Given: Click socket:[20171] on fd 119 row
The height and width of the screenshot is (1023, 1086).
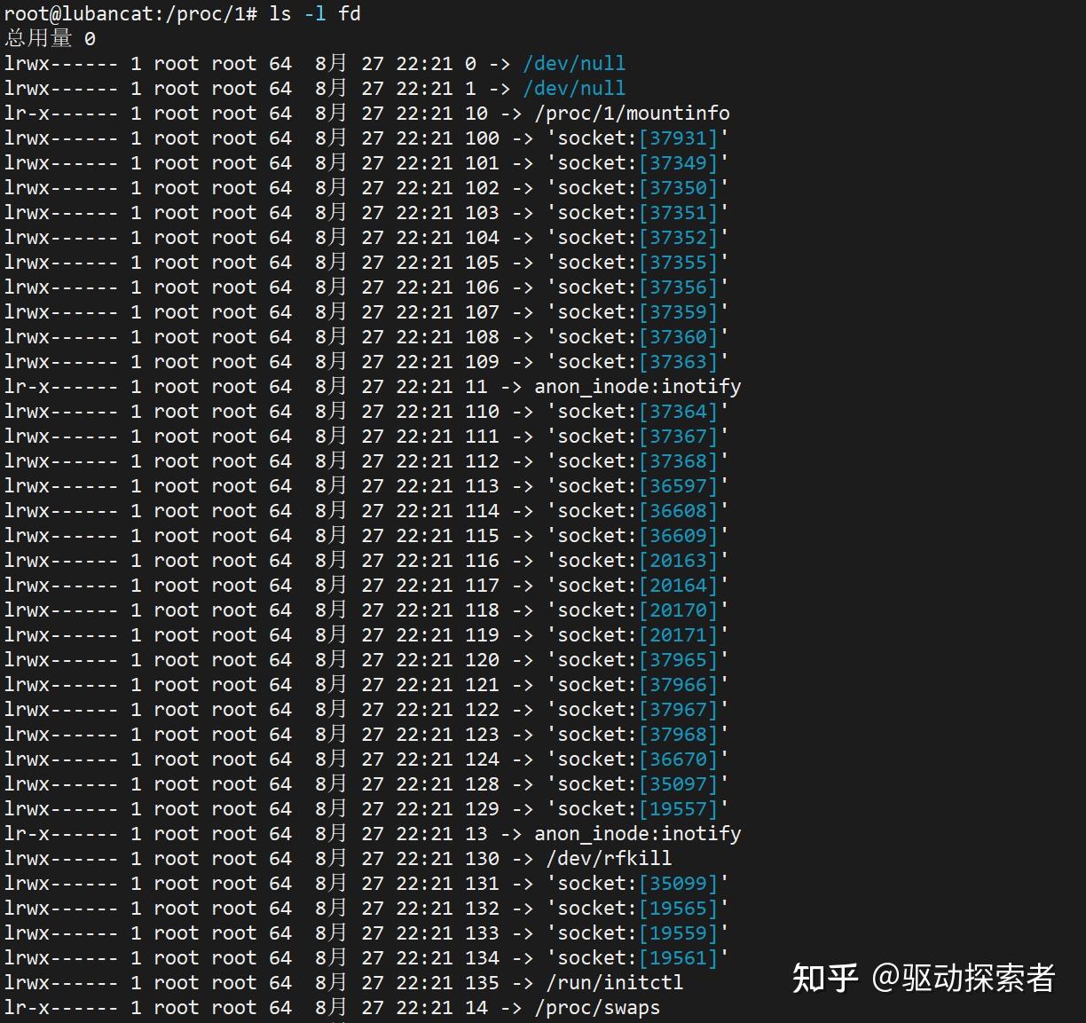Looking at the screenshot, I should [638, 634].
